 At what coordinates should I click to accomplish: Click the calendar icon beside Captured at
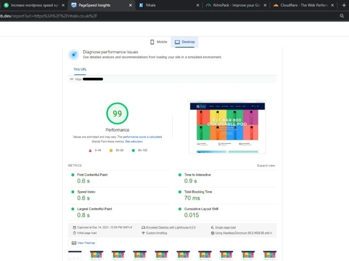coord(74,228)
